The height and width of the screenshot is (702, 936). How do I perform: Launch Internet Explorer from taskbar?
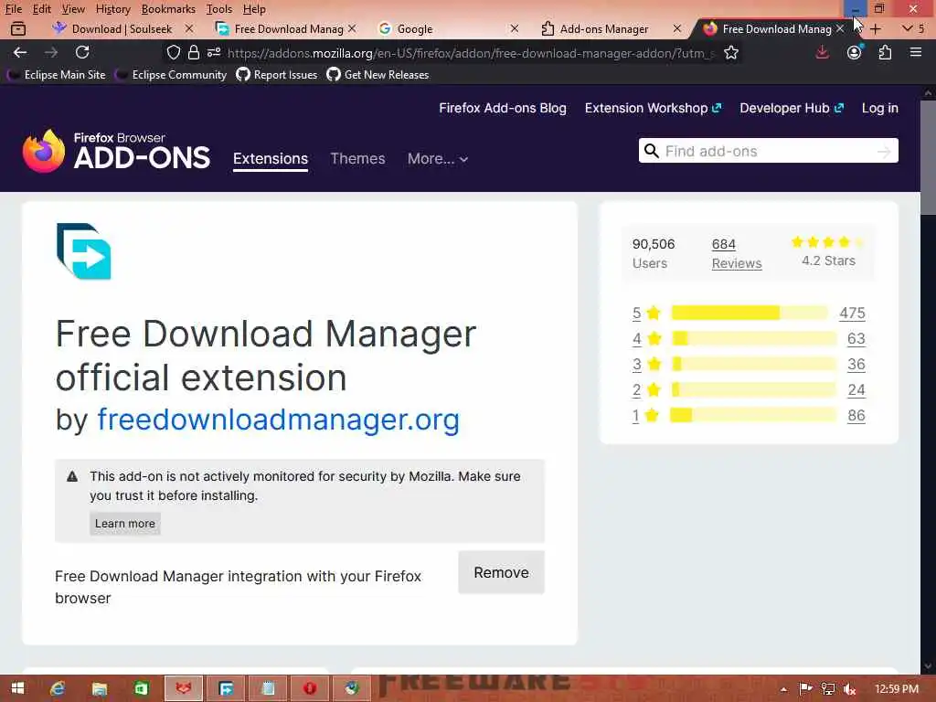[58, 688]
